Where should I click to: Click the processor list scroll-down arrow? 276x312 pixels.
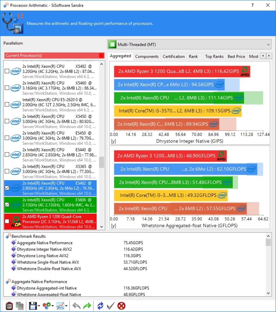[x=102, y=227]
